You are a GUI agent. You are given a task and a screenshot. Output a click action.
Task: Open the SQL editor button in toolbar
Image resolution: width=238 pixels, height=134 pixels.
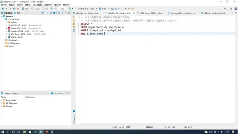tap(25, 9)
